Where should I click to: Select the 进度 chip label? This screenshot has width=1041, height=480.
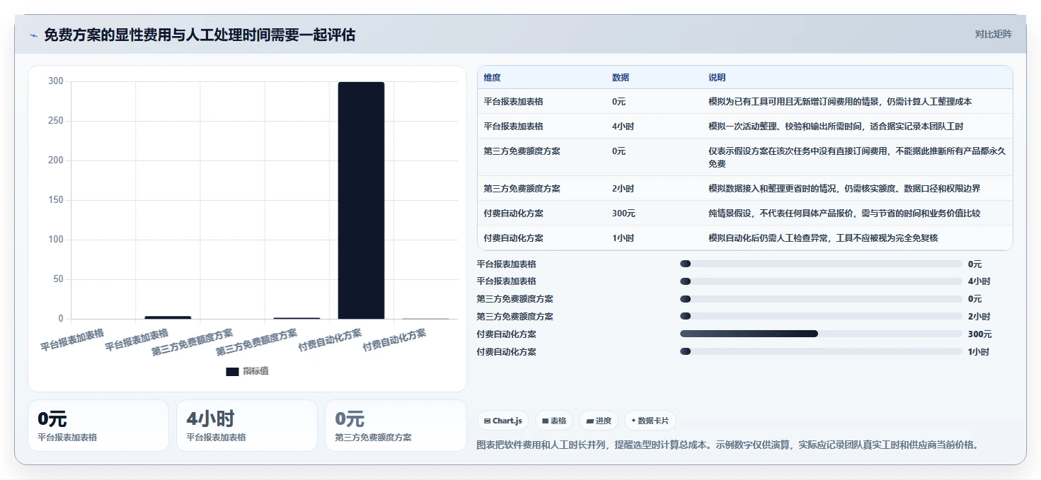coord(604,421)
